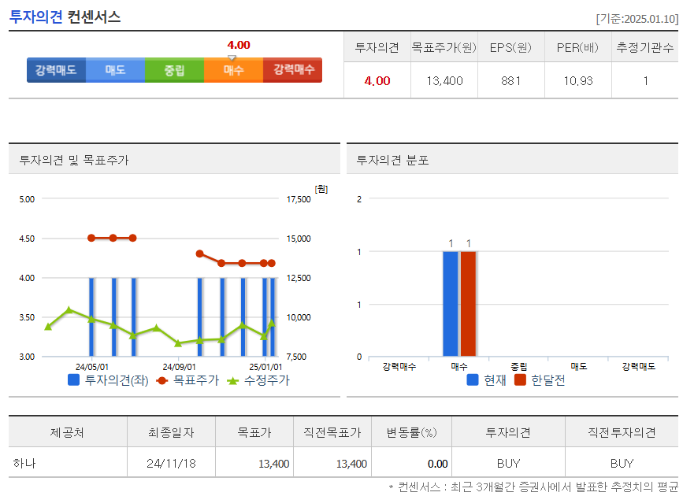The image size is (683, 496).
Task: Click the 투자의견(좌) legend blue swatch
Action: [x=73, y=380]
